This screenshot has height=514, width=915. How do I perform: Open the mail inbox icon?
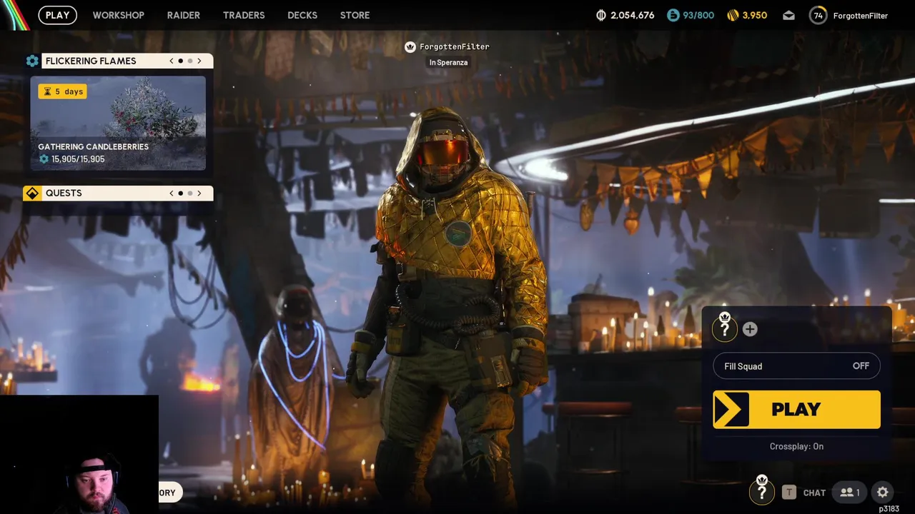[788, 15]
